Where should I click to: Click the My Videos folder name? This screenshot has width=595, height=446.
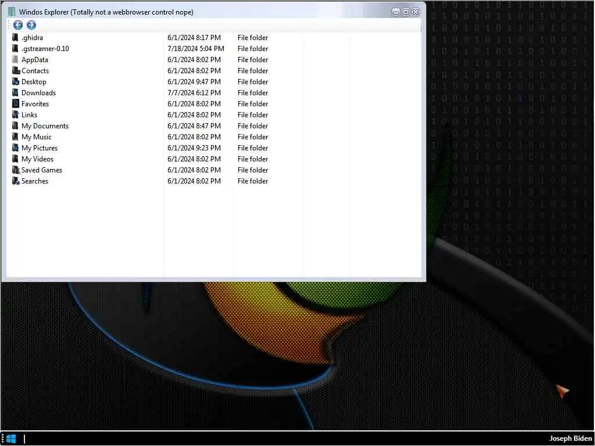click(38, 159)
